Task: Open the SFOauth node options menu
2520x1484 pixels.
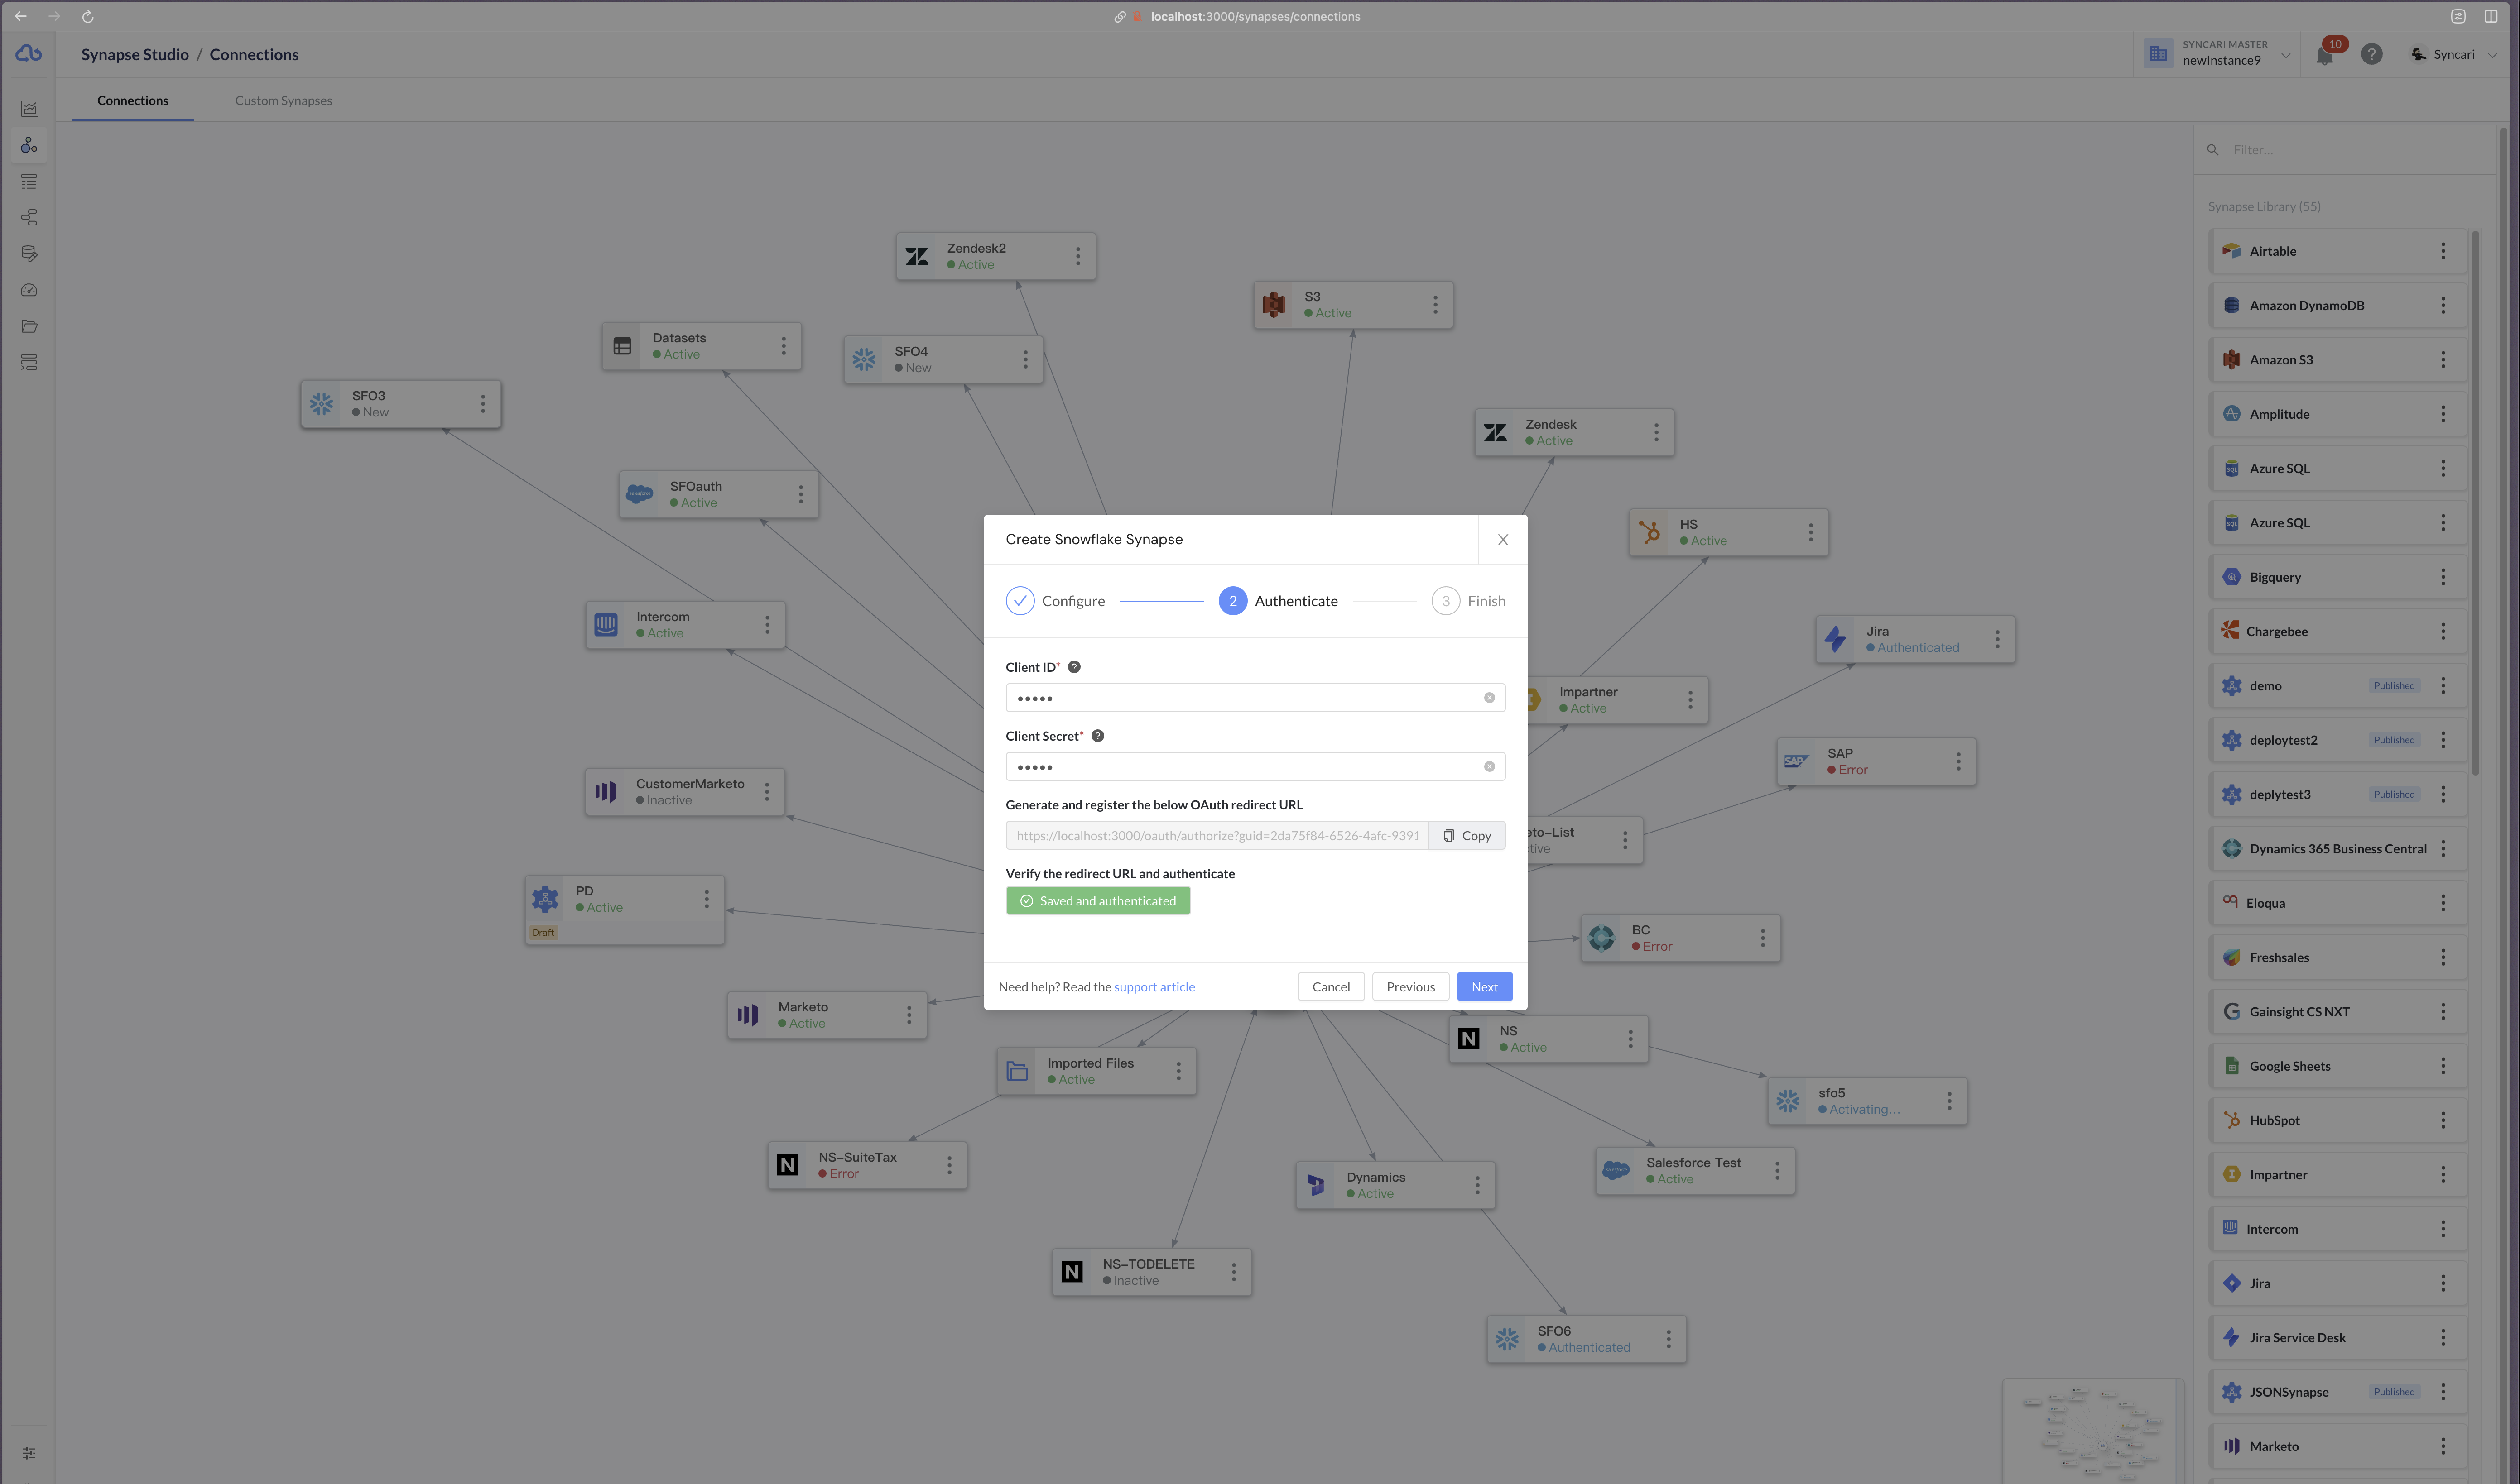Action: [x=800, y=494]
